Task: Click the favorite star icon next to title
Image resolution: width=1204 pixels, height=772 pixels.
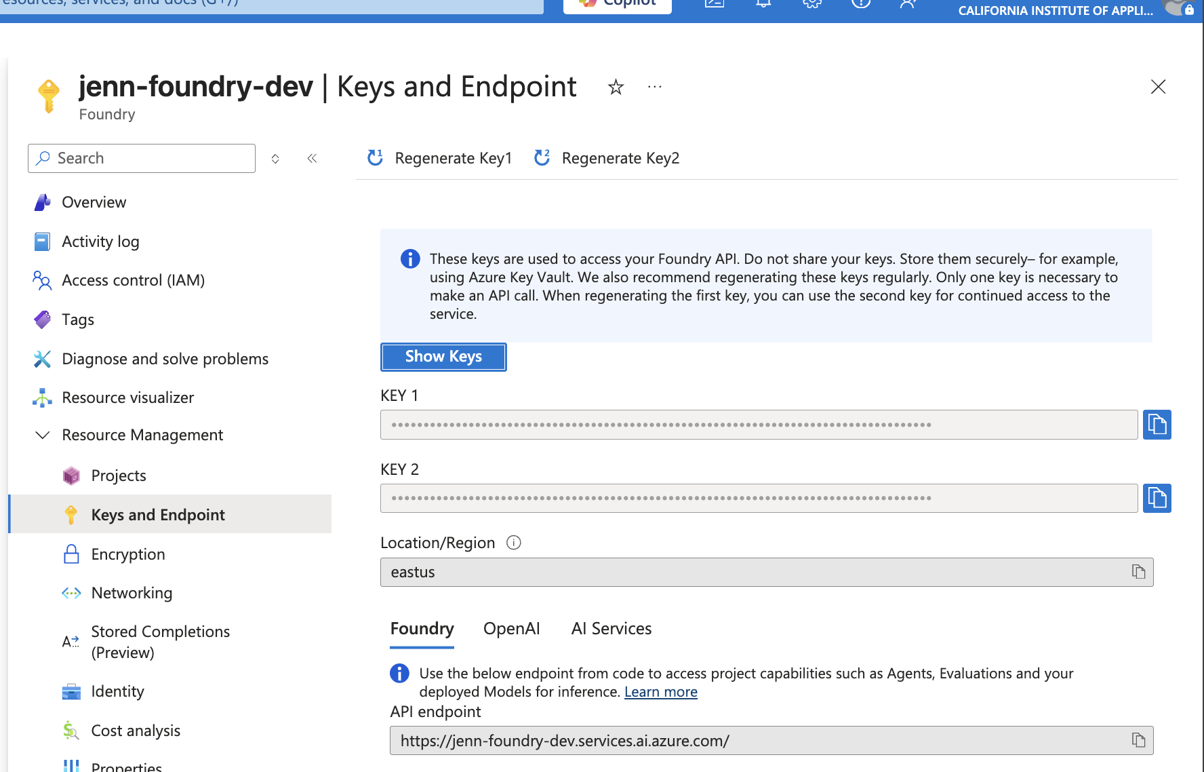Action: coord(616,87)
